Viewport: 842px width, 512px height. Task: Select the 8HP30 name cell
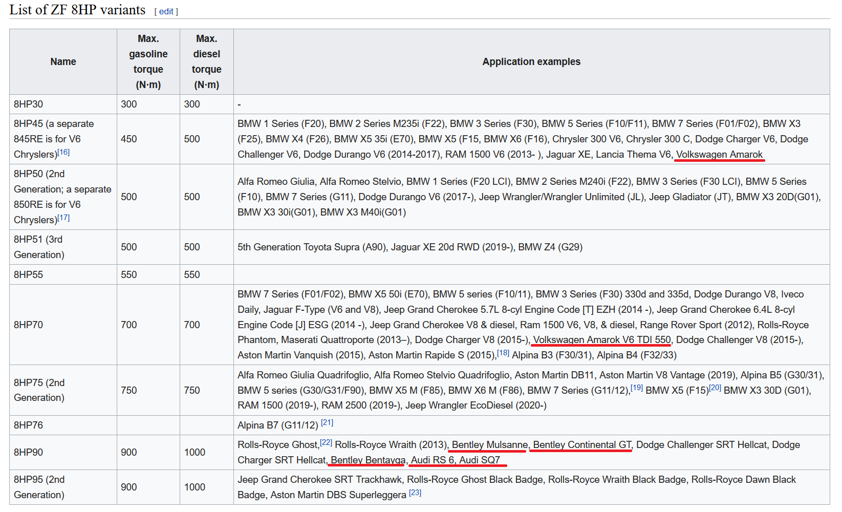point(63,104)
